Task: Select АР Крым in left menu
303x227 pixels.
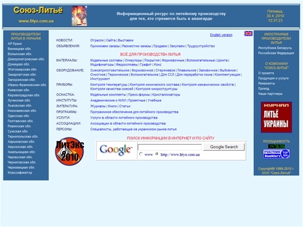Action: (x=15, y=44)
